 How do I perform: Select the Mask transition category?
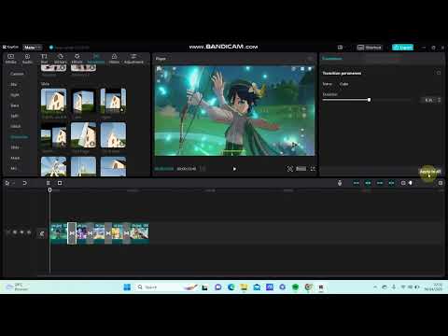tap(15, 158)
